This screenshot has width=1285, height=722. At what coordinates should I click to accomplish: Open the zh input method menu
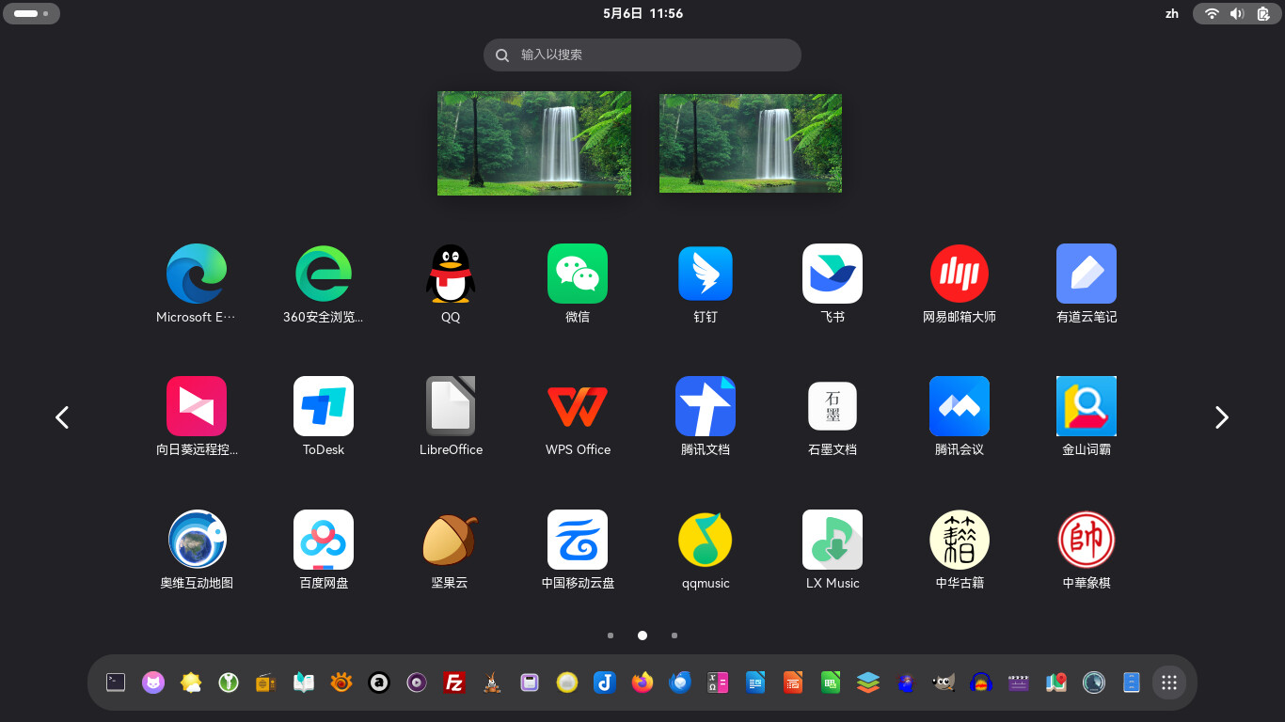(1172, 13)
